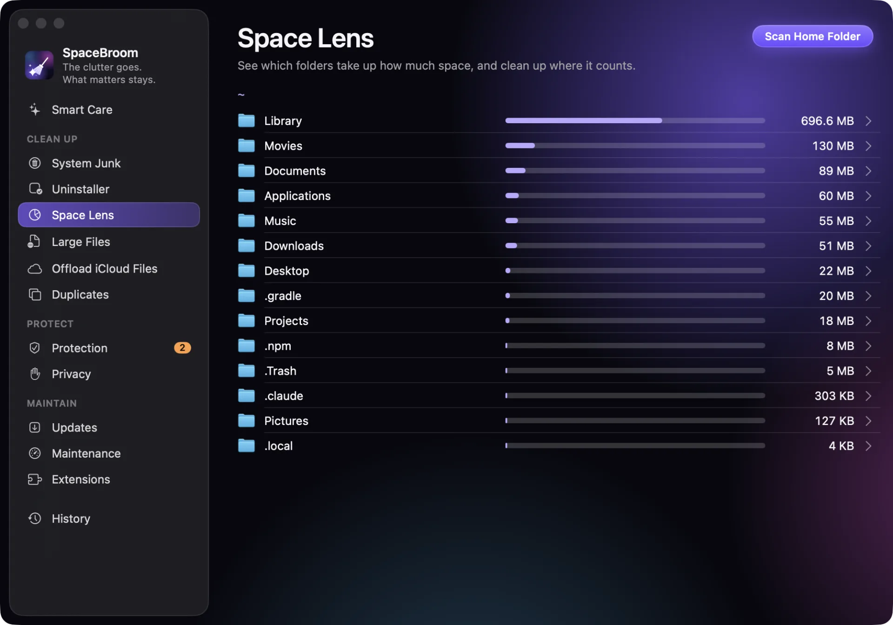Drill into .claude via its chevron
The image size is (893, 625).
point(868,396)
